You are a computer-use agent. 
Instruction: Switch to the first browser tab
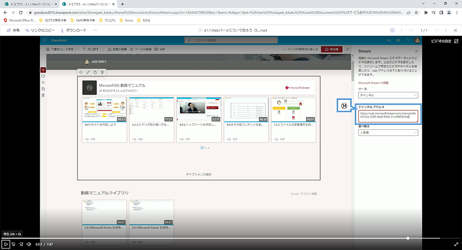click(28, 4)
